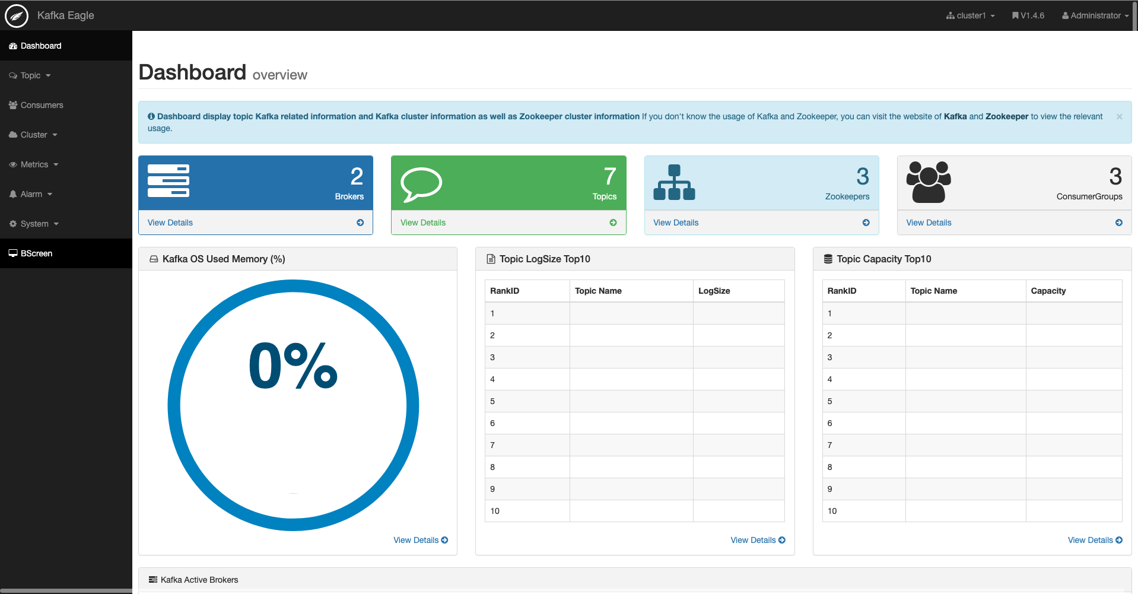Open the Administrator user dropdown

[1095, 15]
